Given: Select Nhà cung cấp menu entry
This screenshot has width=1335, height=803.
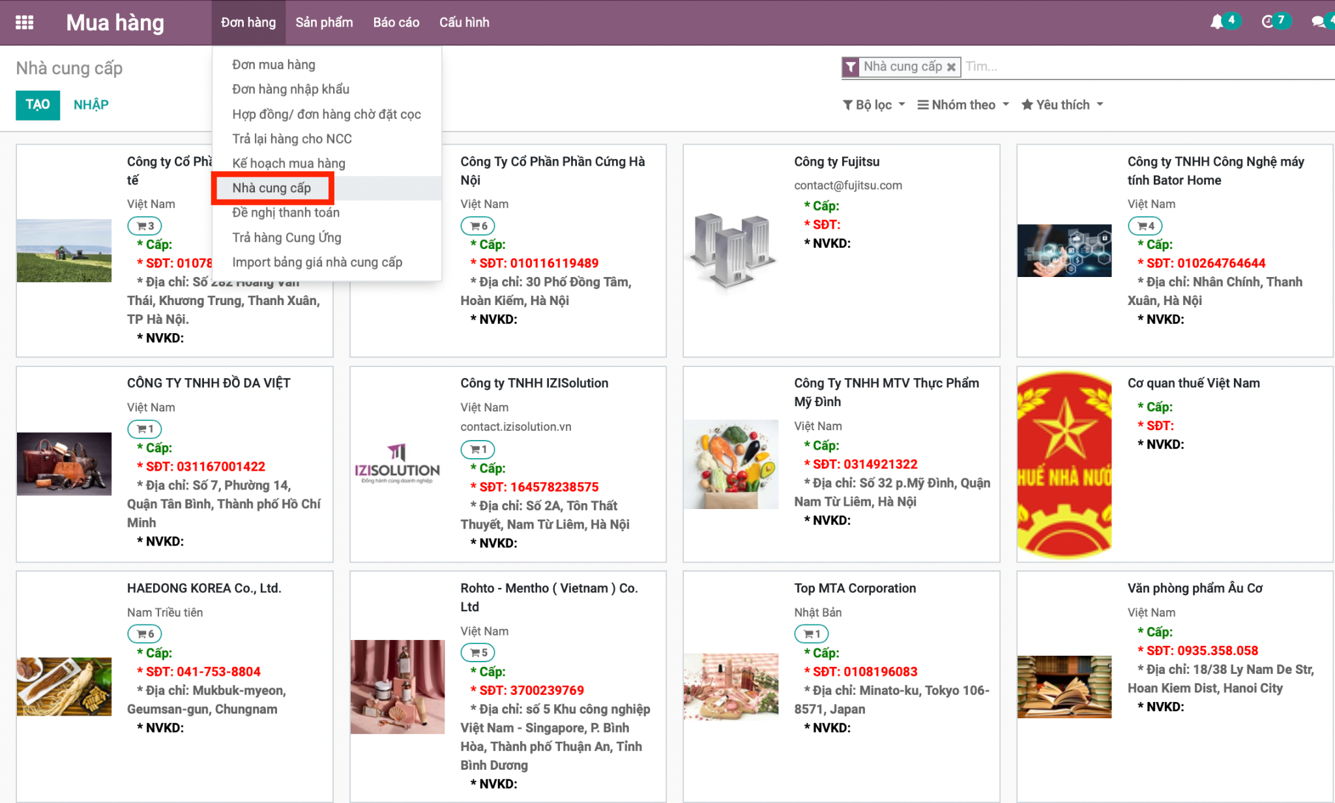Looking at the screenshot, I should tap(327, 188).
